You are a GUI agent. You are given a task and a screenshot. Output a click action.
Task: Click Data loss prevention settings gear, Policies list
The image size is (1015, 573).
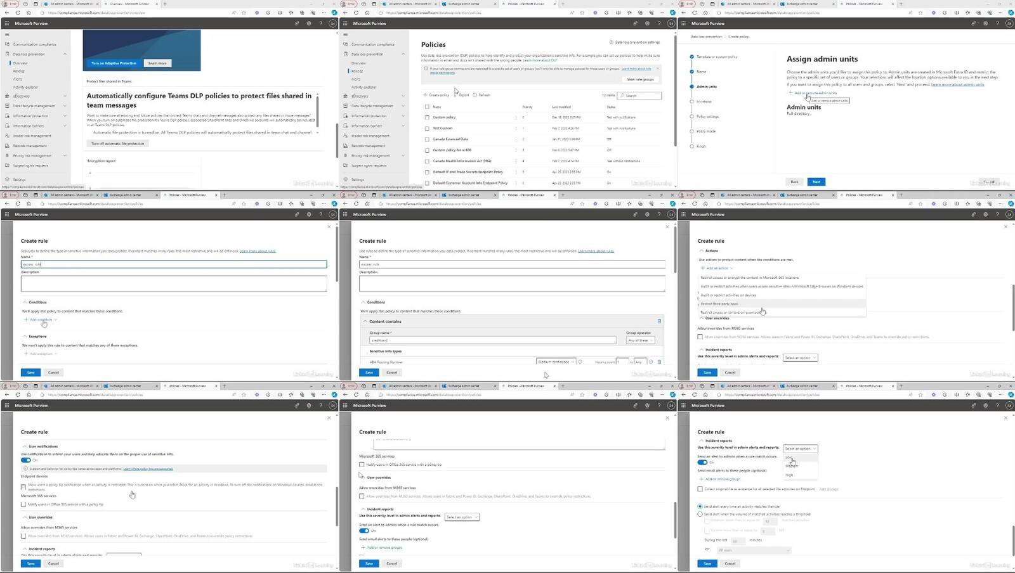[612, 42]
